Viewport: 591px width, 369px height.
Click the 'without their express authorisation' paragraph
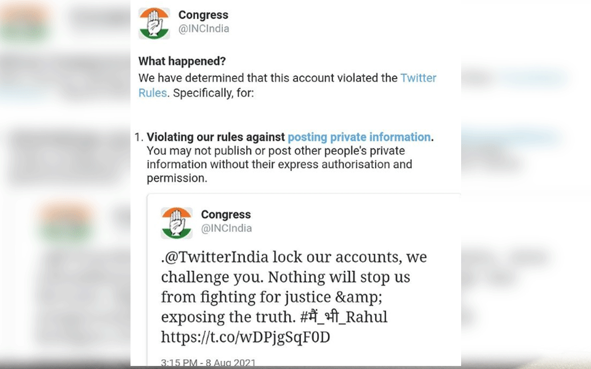tap(279, 165)
